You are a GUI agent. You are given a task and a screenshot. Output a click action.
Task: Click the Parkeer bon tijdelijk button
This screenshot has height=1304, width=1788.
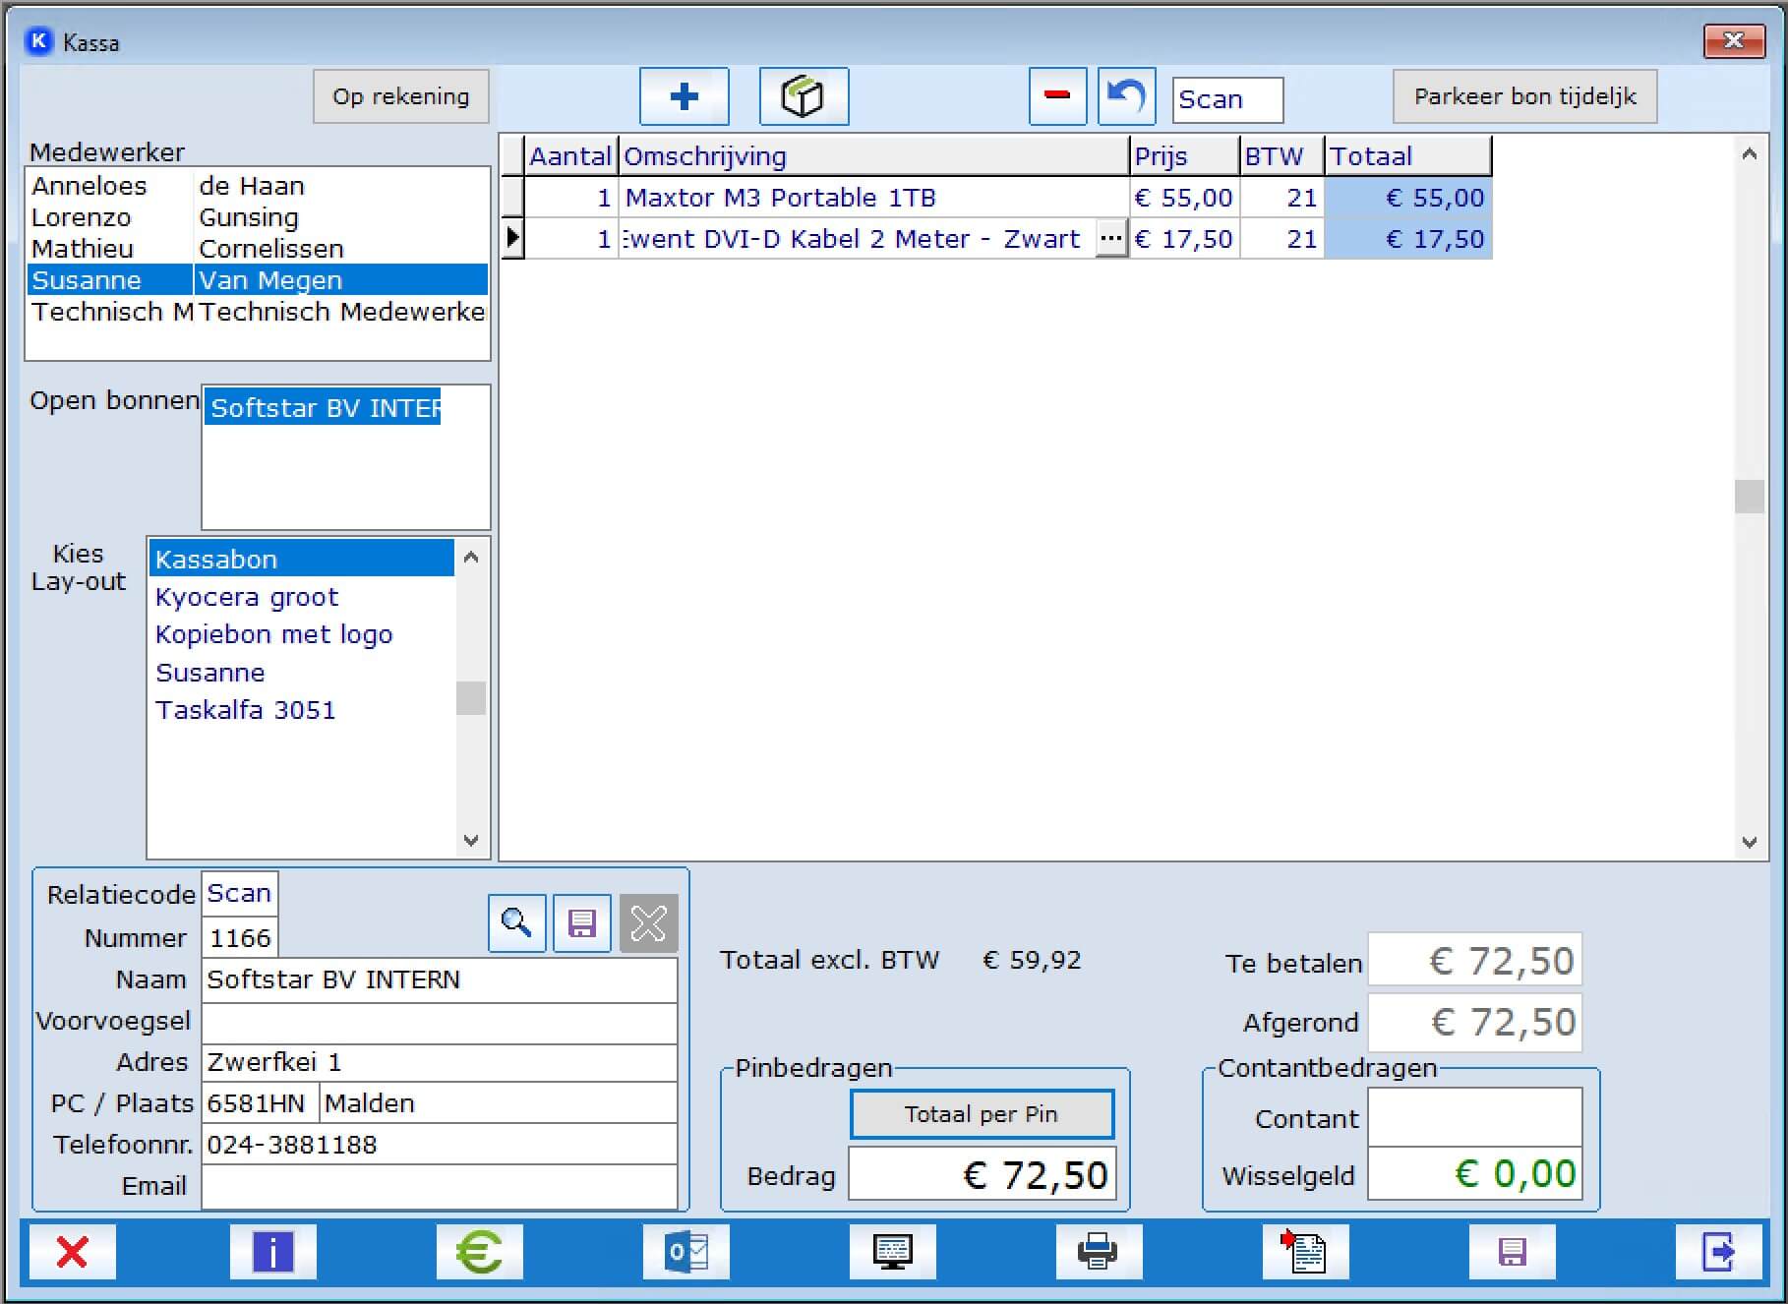point(1524,96)
